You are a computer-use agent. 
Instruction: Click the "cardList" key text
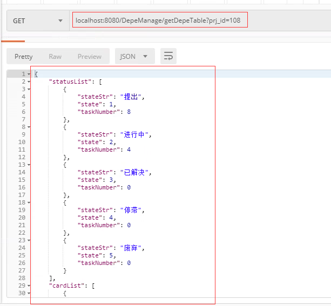(66, 285)
